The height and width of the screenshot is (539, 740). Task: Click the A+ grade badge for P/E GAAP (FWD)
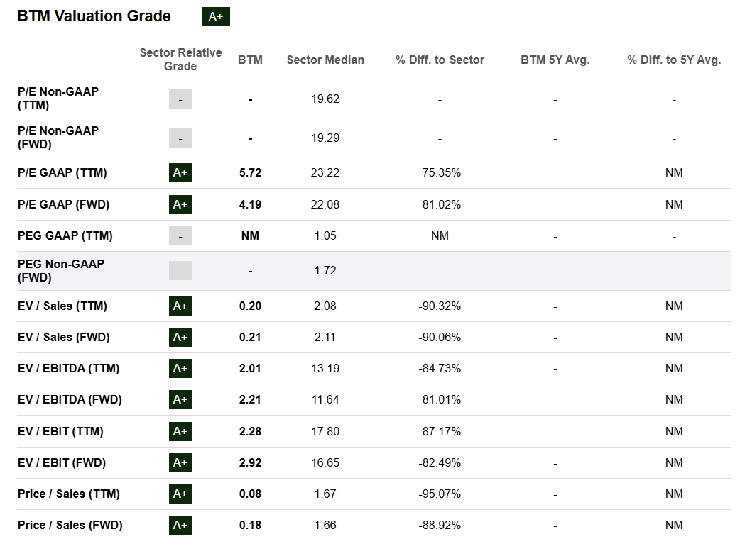[180, 204]
